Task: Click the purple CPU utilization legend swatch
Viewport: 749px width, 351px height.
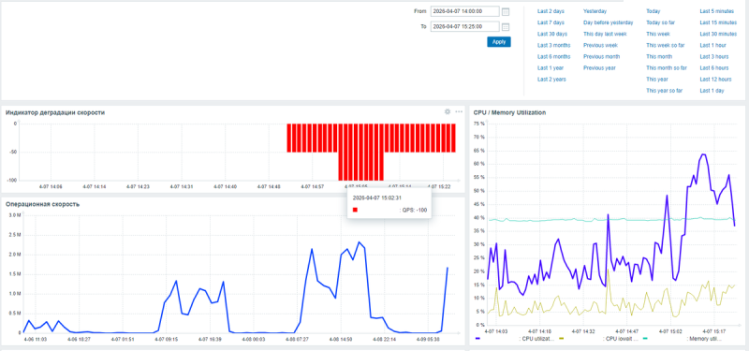Action: (x=478, y=339)
